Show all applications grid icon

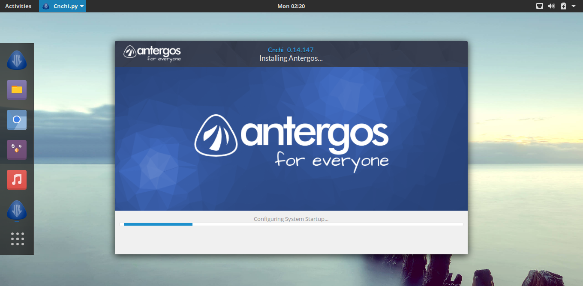[17, 239]
